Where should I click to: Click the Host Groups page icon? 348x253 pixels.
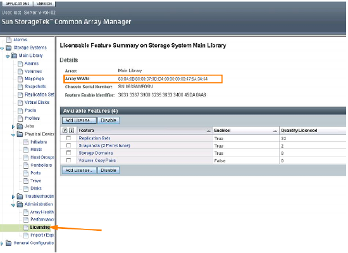(x=26, y=157)
